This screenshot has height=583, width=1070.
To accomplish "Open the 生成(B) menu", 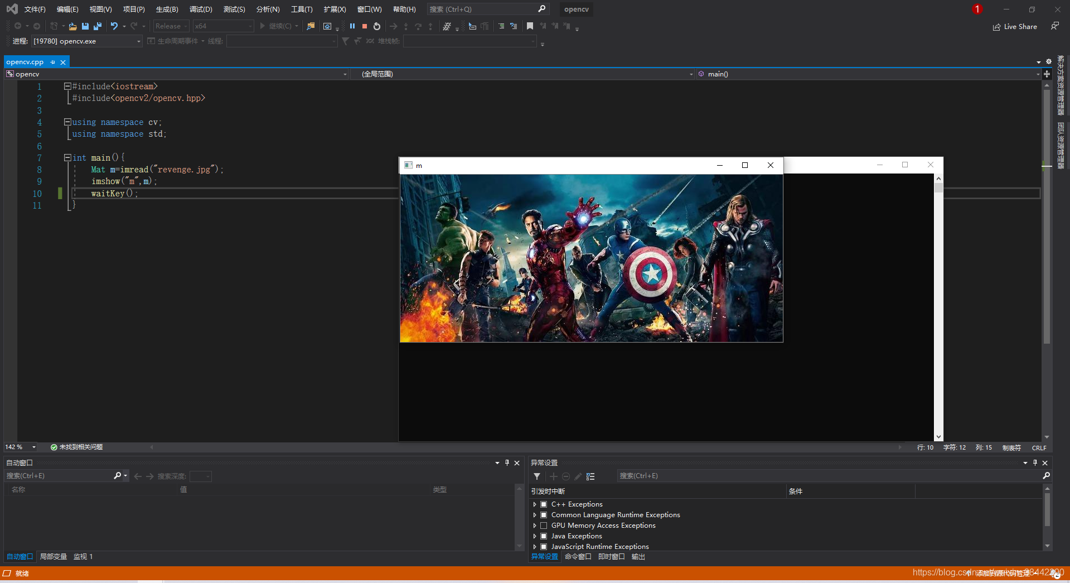I will click(167, 9).
